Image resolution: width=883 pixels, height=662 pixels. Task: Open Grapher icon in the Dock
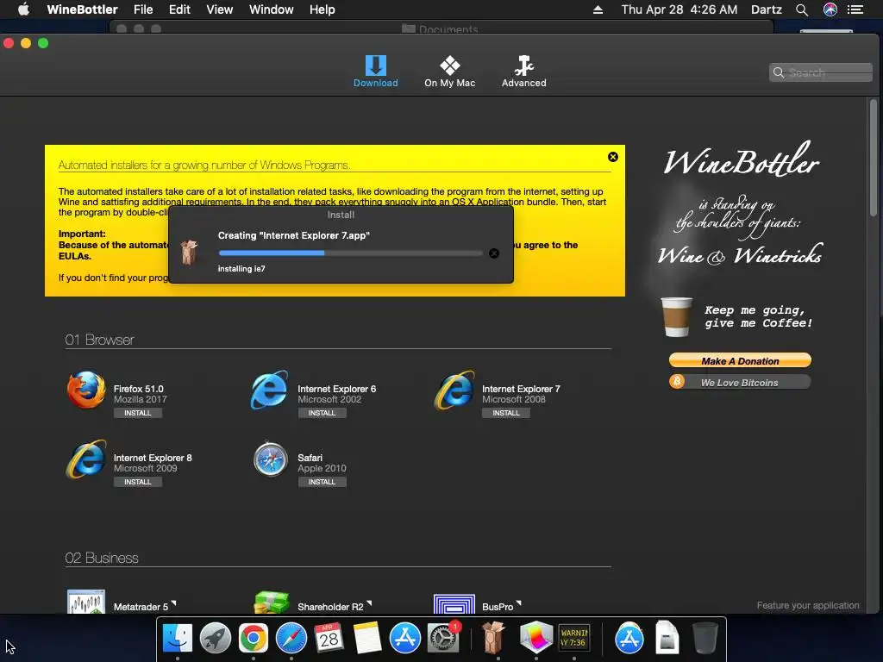tap(536, 638)
